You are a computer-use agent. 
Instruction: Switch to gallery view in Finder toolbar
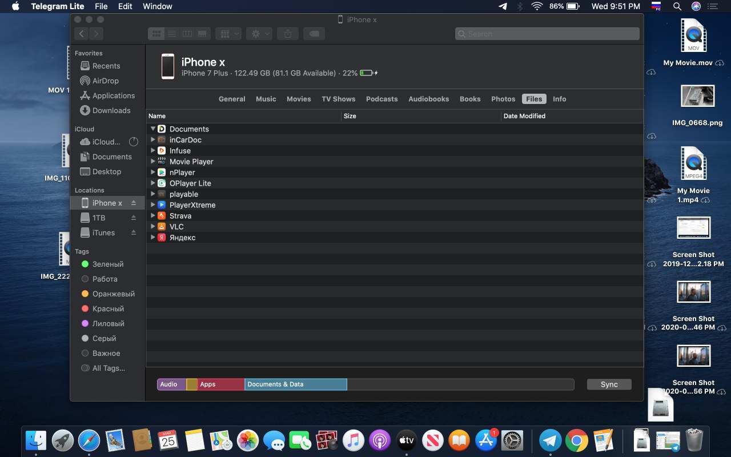point(202,34)
